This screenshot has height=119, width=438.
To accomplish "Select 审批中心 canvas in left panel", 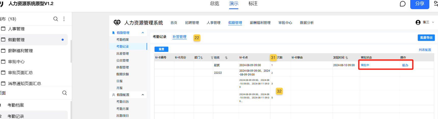I will tap(16, 62).
